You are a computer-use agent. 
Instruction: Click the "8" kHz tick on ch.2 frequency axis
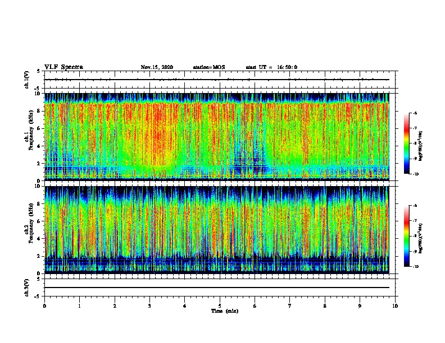tap(39, 203)
